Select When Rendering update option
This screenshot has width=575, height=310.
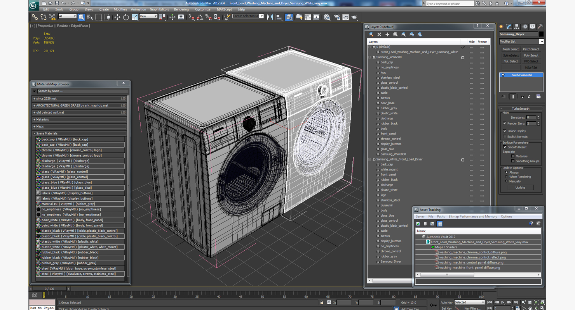pyautogui.click(x=506, y=177)
